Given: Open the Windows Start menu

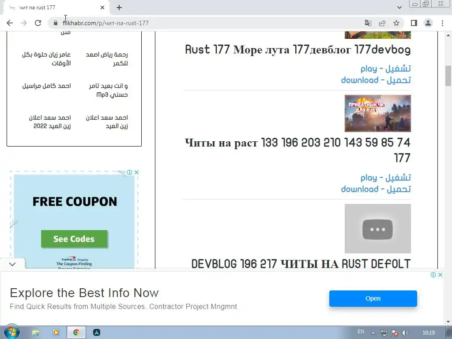Looking at the screenshot, I should point(11,332).
